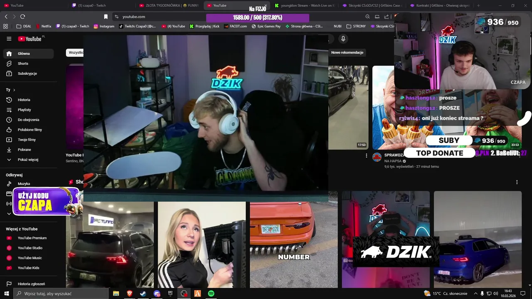Open Playlisty in the sidebar

[28, 110]
